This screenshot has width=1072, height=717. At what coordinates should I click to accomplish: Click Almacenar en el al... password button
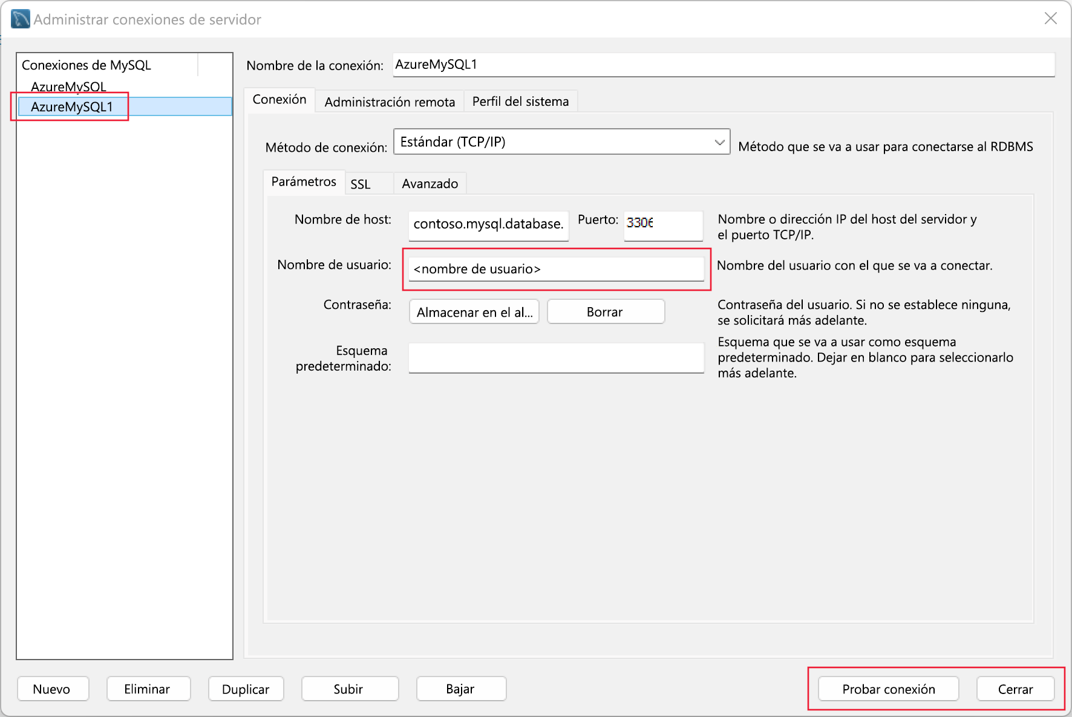click(474, 312)
